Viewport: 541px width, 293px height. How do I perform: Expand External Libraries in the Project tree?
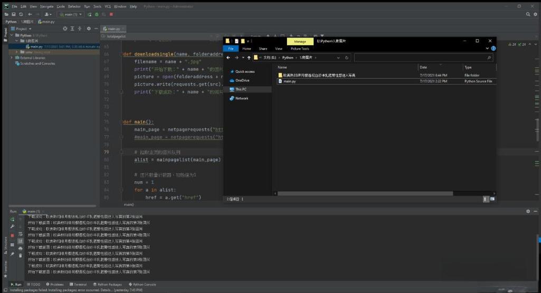pos(12,58)
